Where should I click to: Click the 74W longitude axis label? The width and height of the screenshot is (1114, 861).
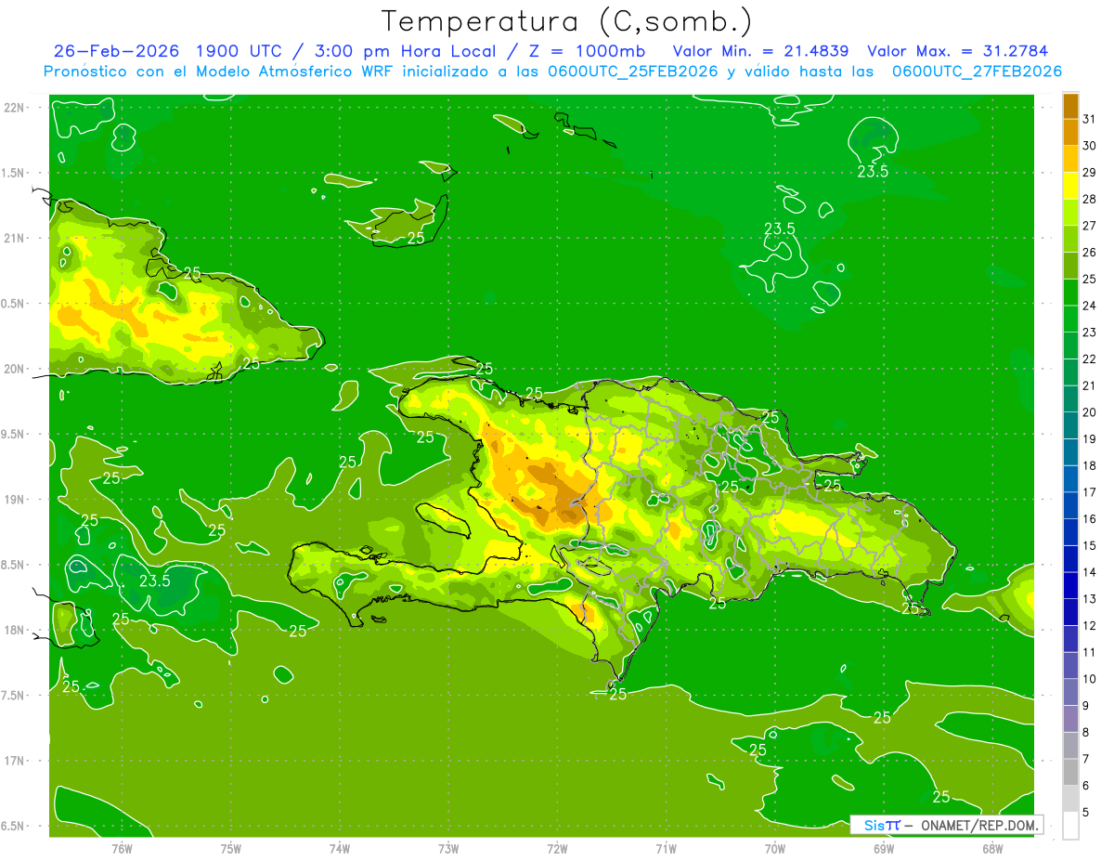(340, 848)
